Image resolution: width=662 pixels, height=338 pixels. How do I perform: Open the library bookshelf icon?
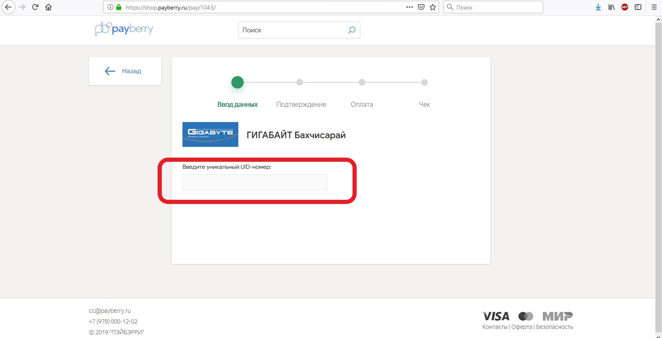pos(611,7)
